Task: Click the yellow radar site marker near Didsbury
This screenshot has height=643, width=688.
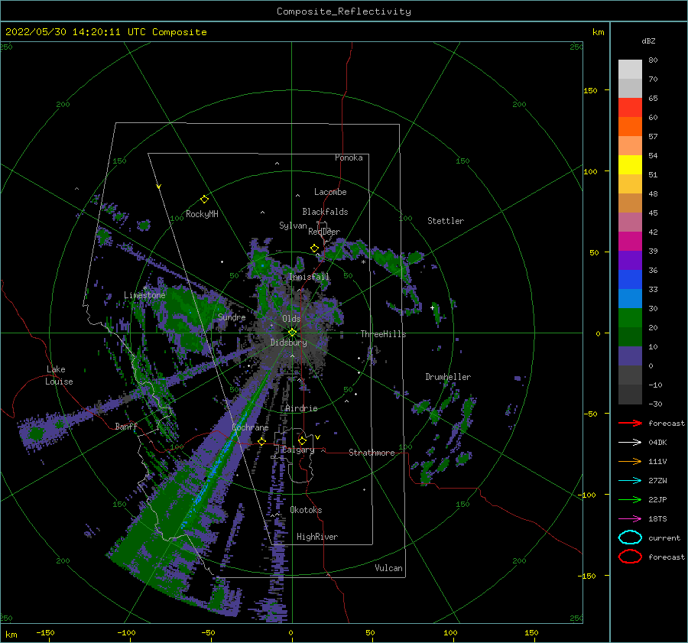Action: click(x=292, y=333)
